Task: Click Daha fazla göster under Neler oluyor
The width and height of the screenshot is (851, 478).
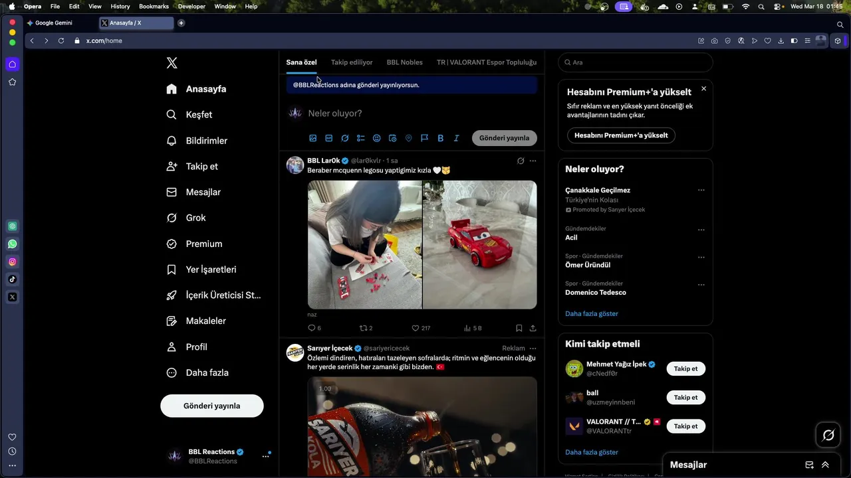Action: pyautogui.click(x=592, y=313)
